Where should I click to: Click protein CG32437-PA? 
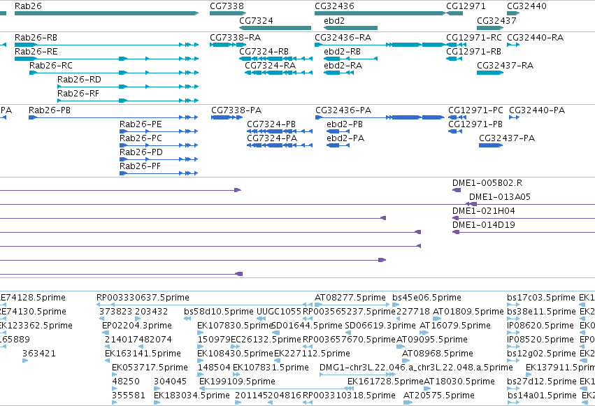click(x=491, y=145)
